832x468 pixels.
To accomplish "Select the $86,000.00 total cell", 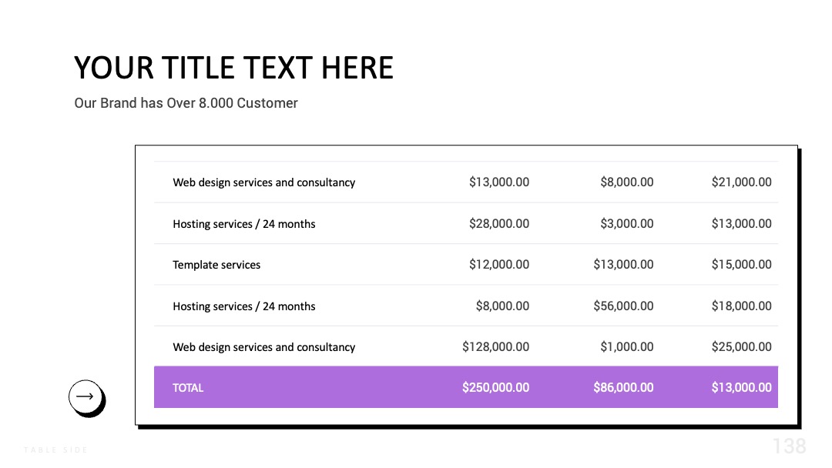I will pyautogui.click(x=623, y=387).
